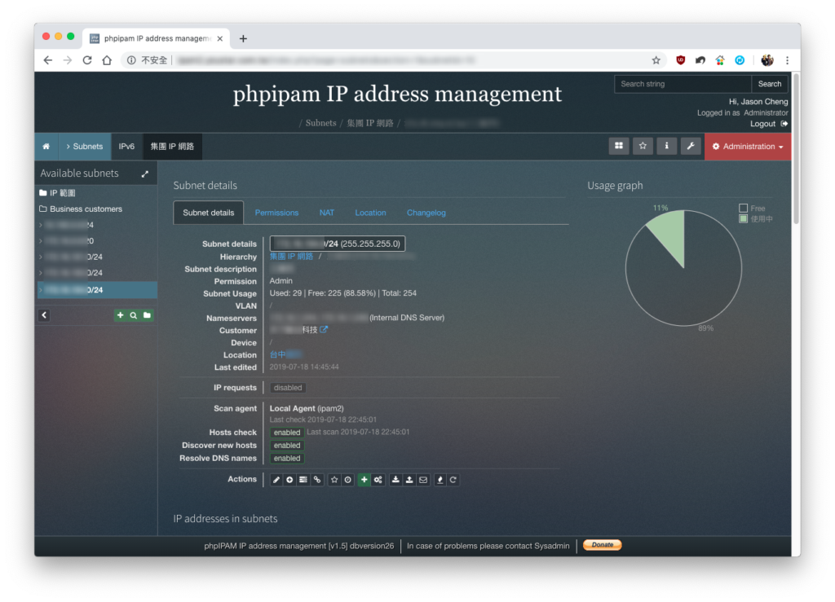The height and width of the screenshot is (602, 835).
Task: Toggle the green 使用中 legend swatch
Action: (x=744, y=218)
